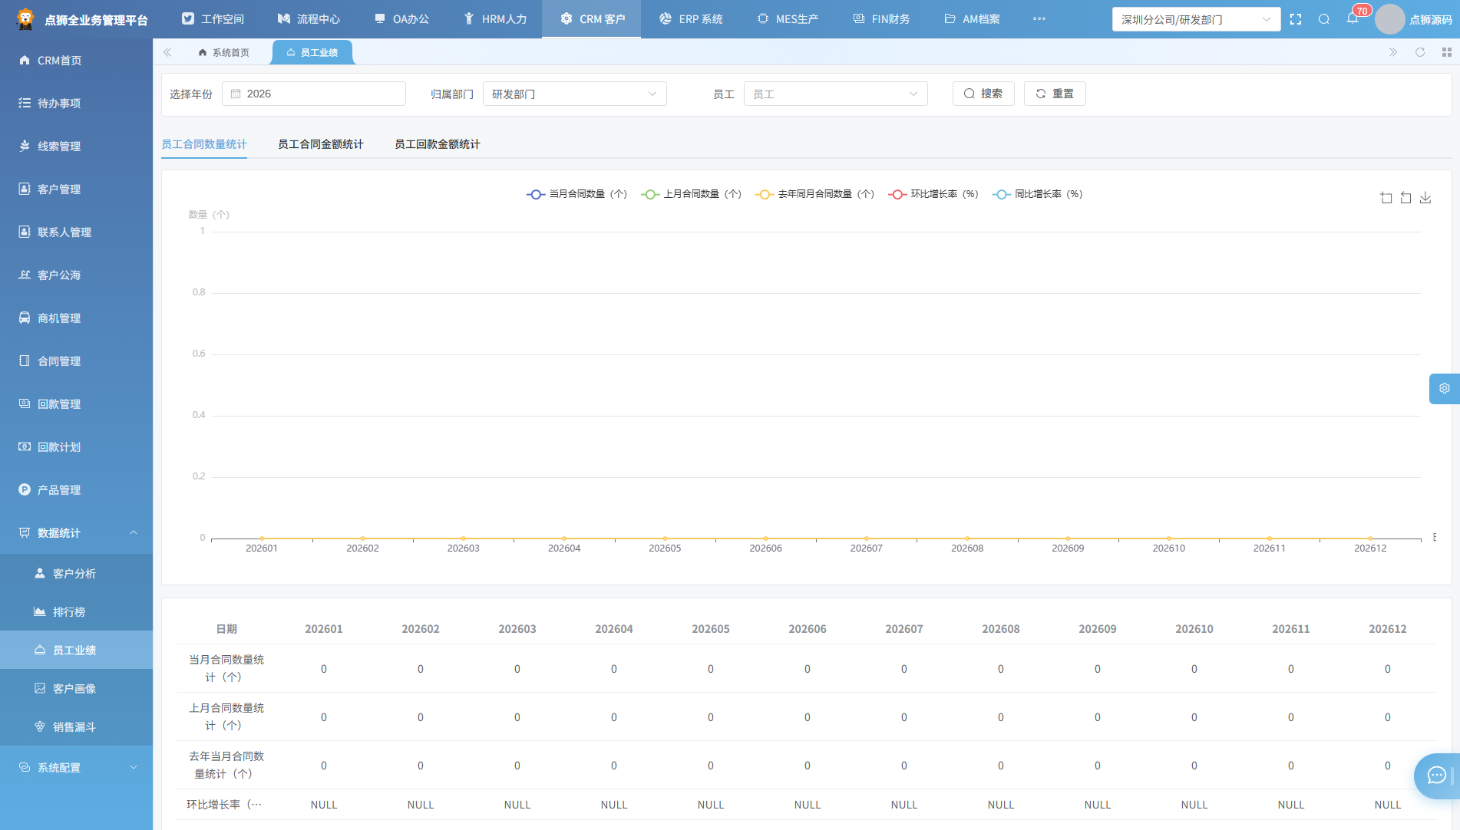Open the 归属部门 dropdown
Screen dimensions: 1460x830
click(574, 94)
